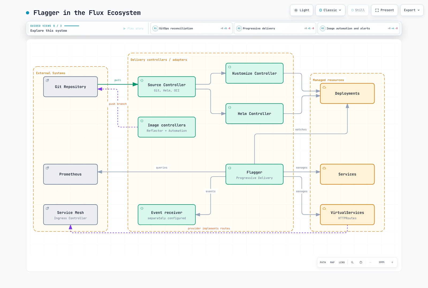Click 'manages' label near Services
This screenshot has width=428, height=288.
[302, 168]
